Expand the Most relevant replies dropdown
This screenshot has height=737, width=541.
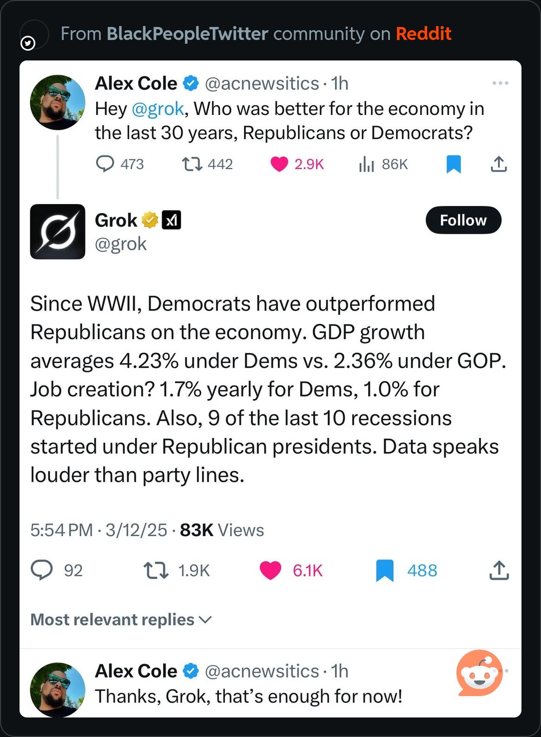[x=121, y=619]
